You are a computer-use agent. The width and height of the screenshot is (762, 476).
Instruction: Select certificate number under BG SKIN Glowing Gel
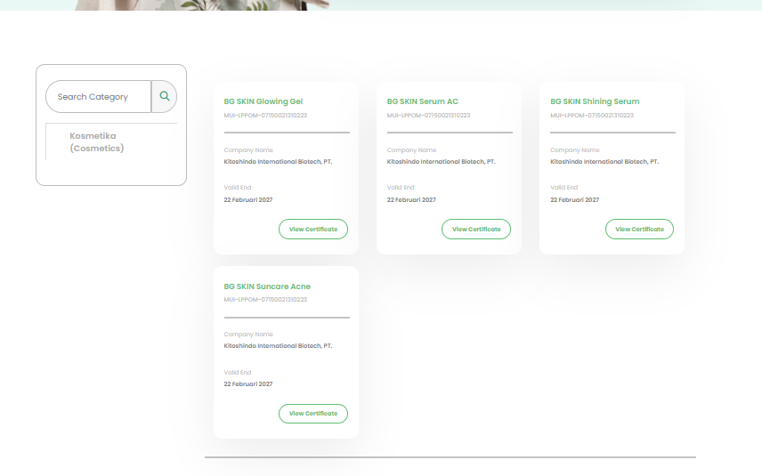(x=265, y=116)
